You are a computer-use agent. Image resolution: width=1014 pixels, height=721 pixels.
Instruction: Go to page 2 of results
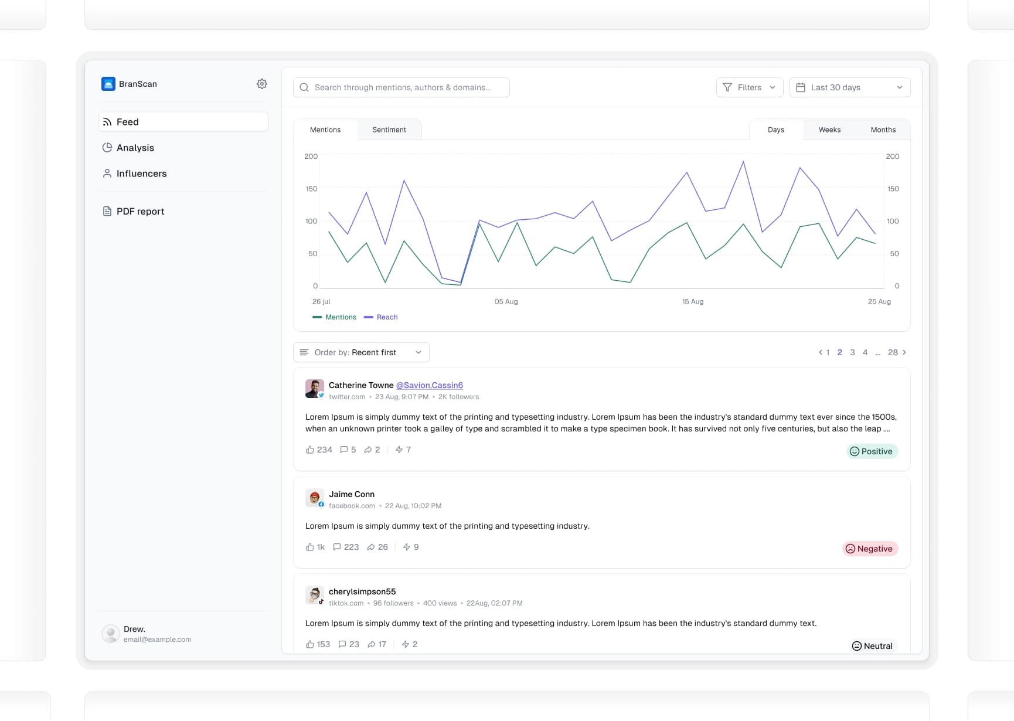point(840,352)
